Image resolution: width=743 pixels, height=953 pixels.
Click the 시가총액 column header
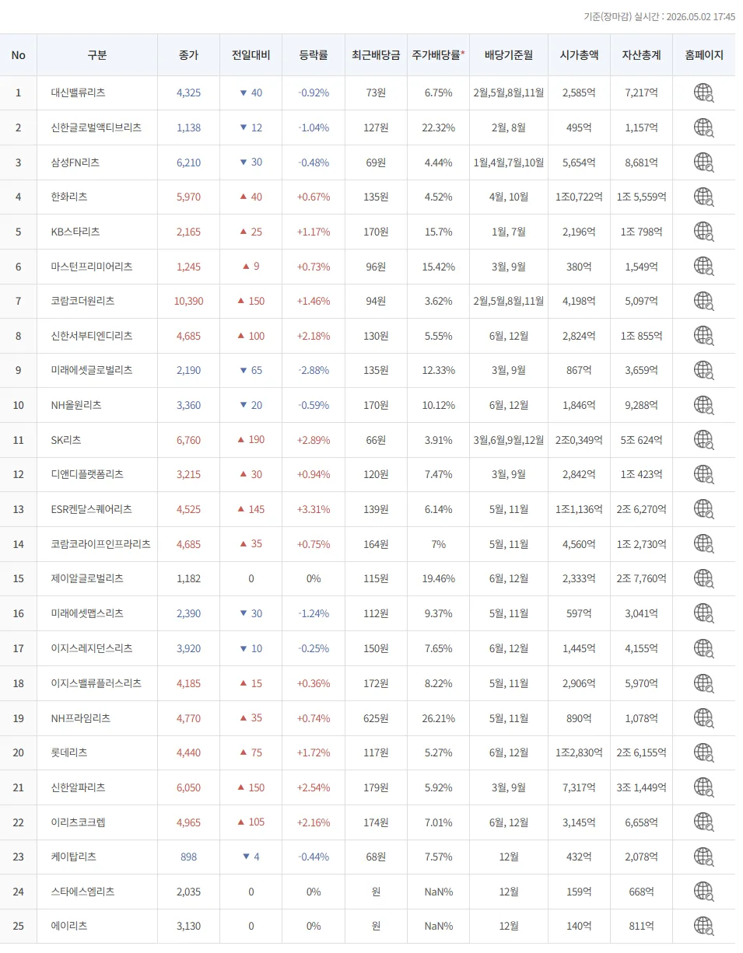579,55
